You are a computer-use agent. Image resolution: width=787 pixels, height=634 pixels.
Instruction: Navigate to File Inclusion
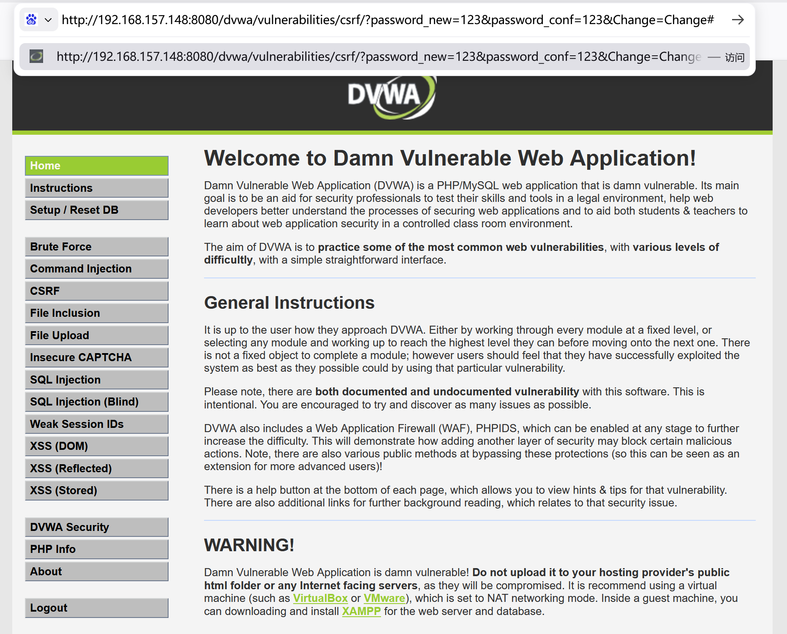point(97,313)
